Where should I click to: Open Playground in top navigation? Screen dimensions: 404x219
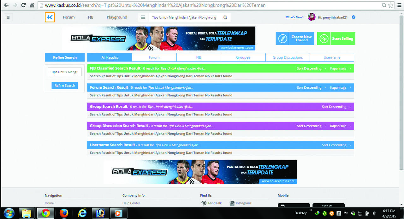[x=117, y=17]
